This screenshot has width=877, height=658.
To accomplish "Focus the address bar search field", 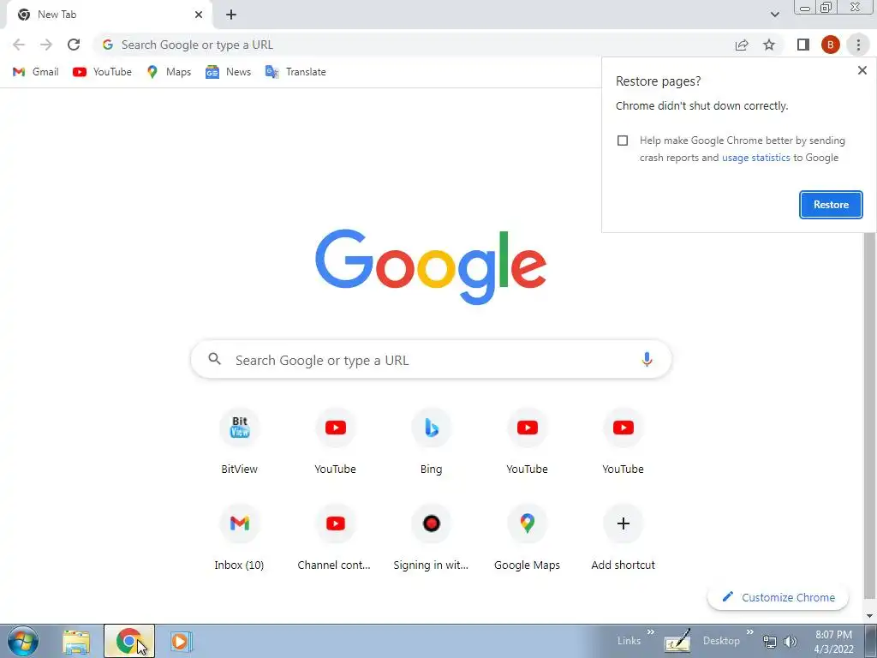I will (414, 45).
